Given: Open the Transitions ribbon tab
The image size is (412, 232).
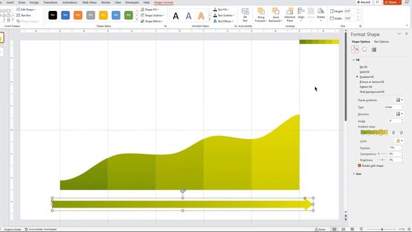Looking at the screenshot, I should coord(50,3).
